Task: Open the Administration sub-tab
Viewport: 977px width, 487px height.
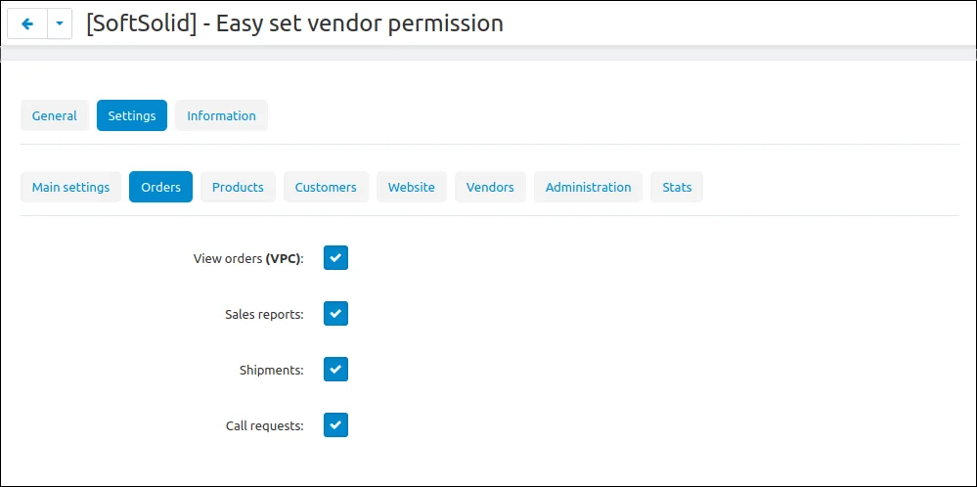Action: click(x=588, y=188)
